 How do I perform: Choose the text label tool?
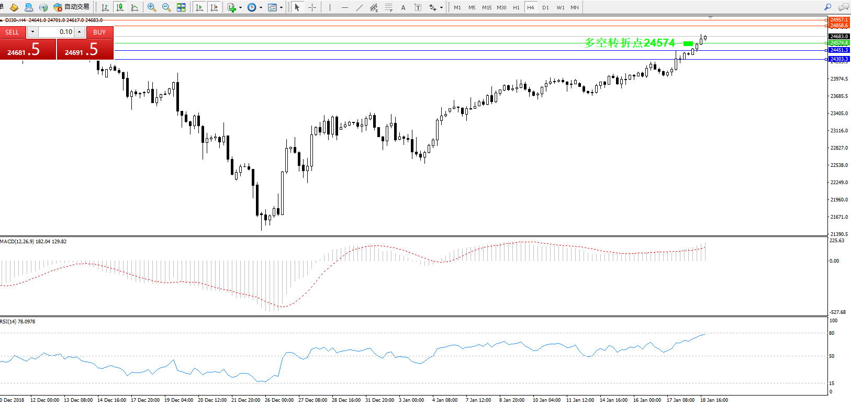(403, 7)
